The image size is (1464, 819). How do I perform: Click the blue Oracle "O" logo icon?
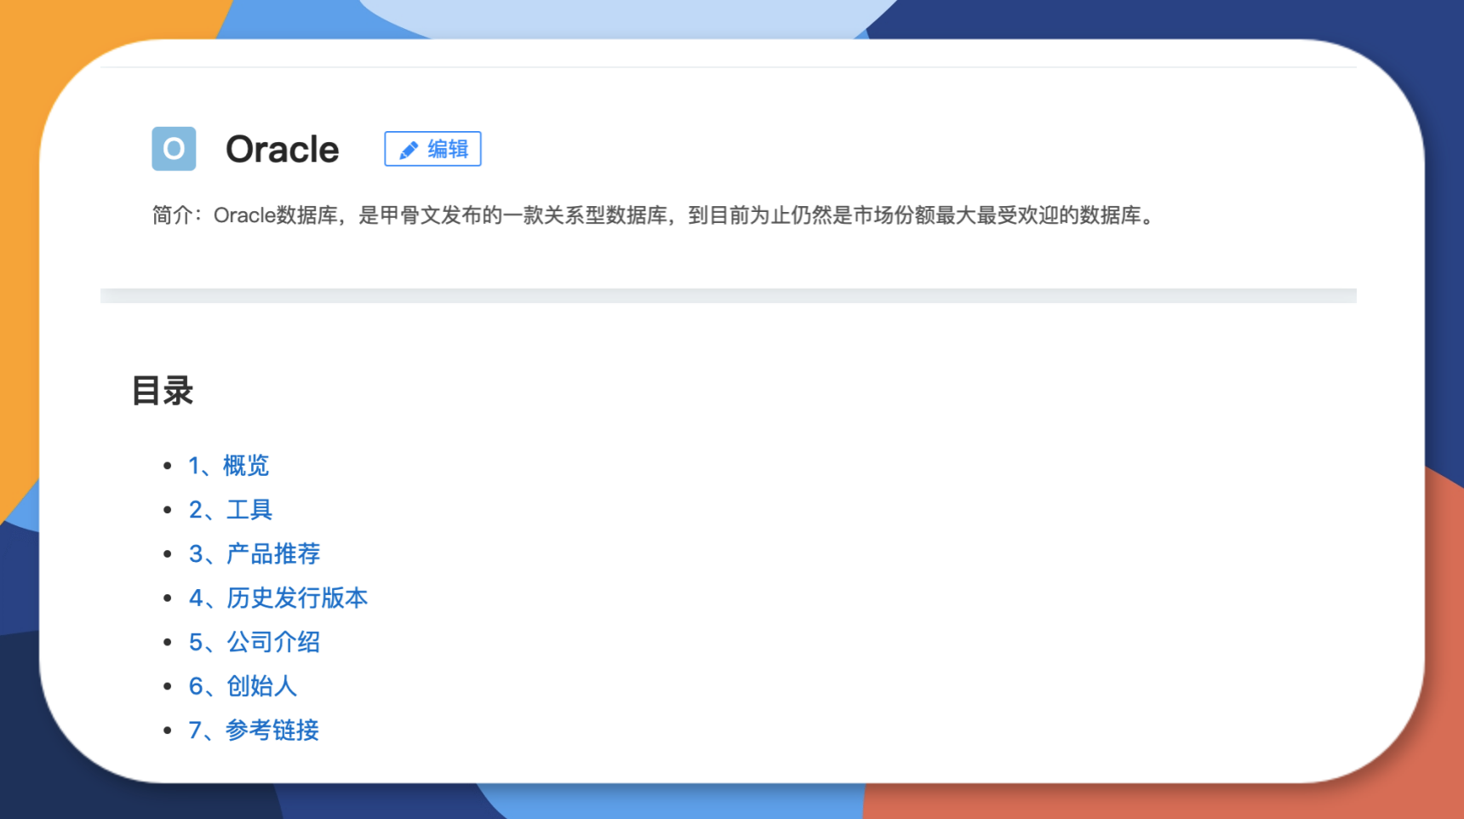[x=174, y=149]
